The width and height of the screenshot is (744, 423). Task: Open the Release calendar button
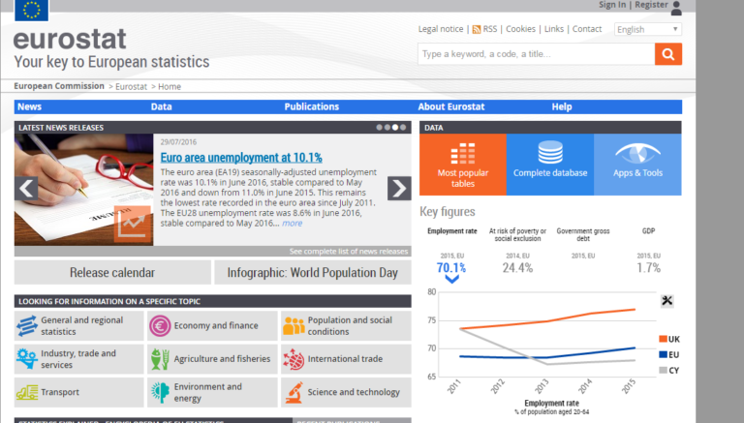112,273
